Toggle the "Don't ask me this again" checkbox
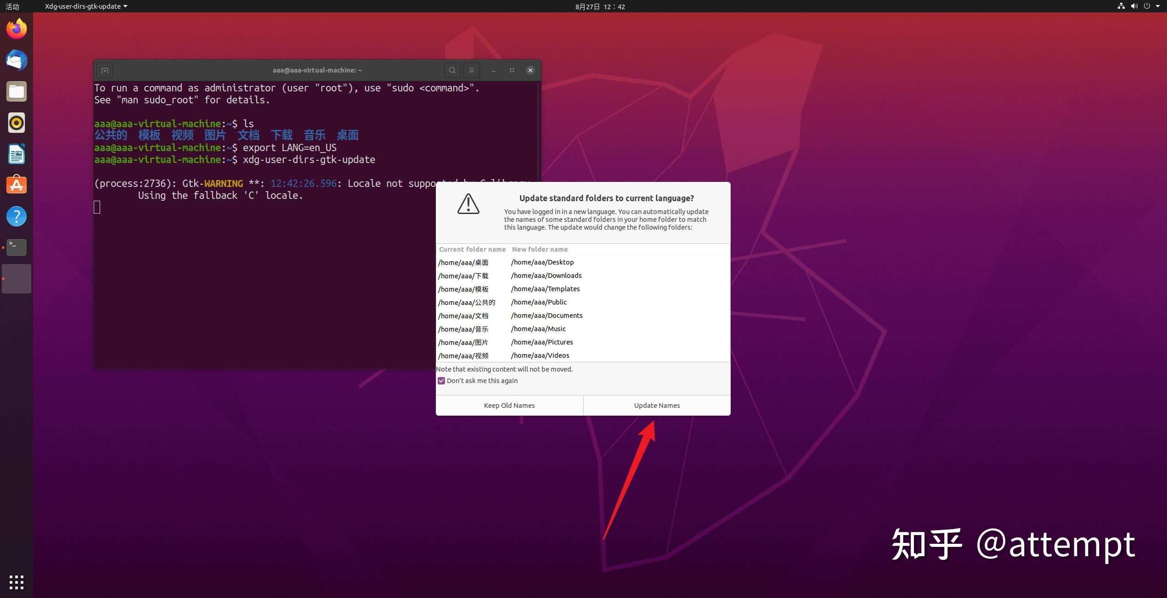Viewport: 1167px width, 598px height. [x=441, y=381]
